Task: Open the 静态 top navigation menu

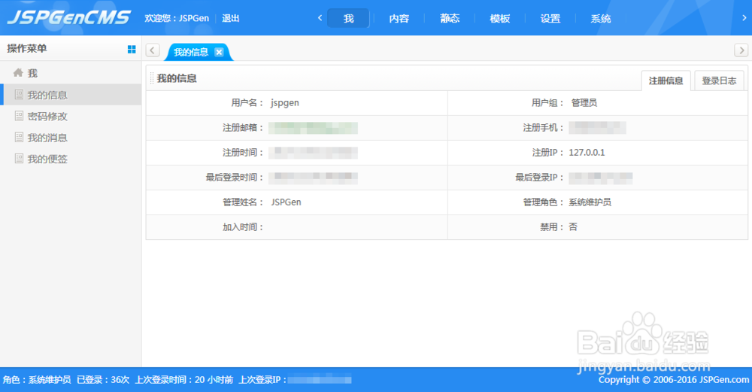Action: pyautogui.click(x=450, y=18)
